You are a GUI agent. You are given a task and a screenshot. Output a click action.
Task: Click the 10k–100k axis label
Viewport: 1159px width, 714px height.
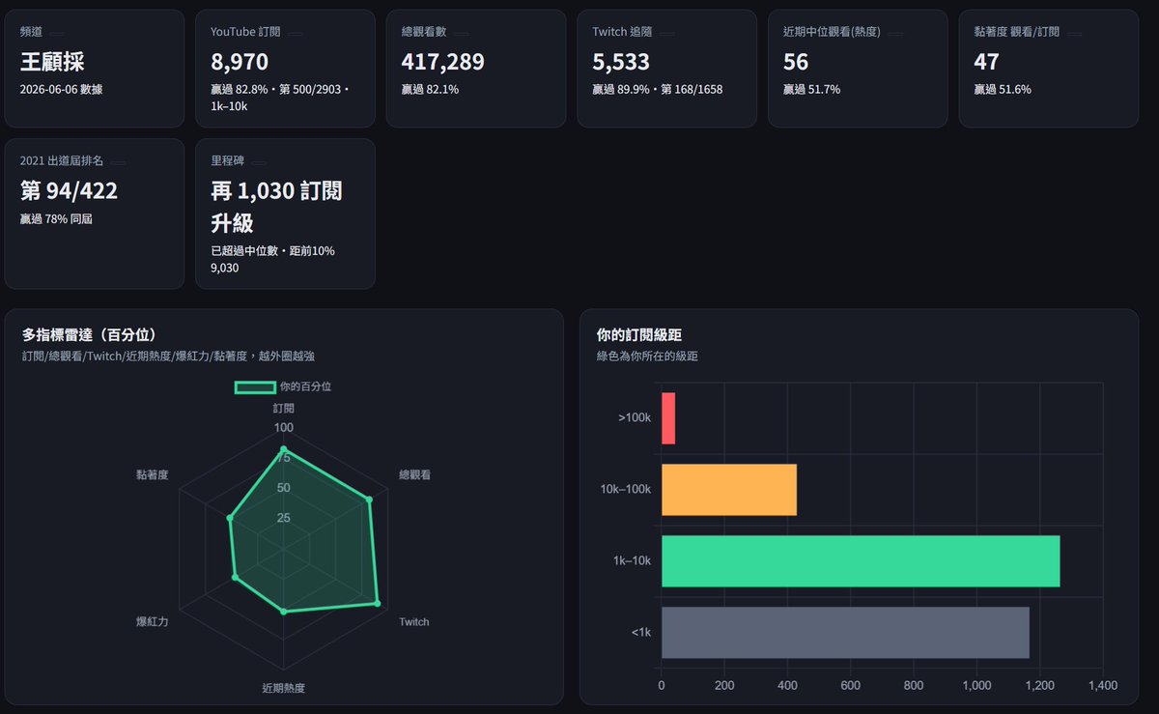[x=626, y=489]
